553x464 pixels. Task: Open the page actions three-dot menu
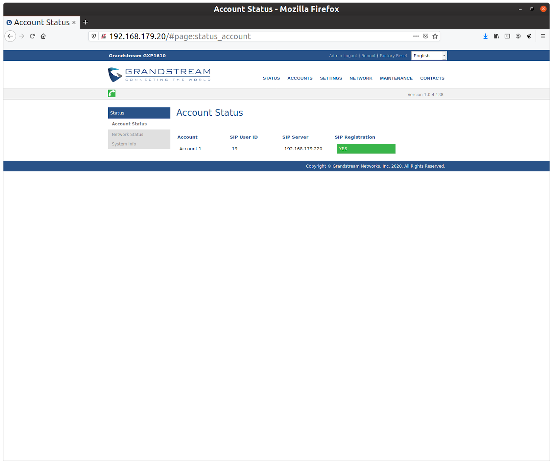[416, 36]
